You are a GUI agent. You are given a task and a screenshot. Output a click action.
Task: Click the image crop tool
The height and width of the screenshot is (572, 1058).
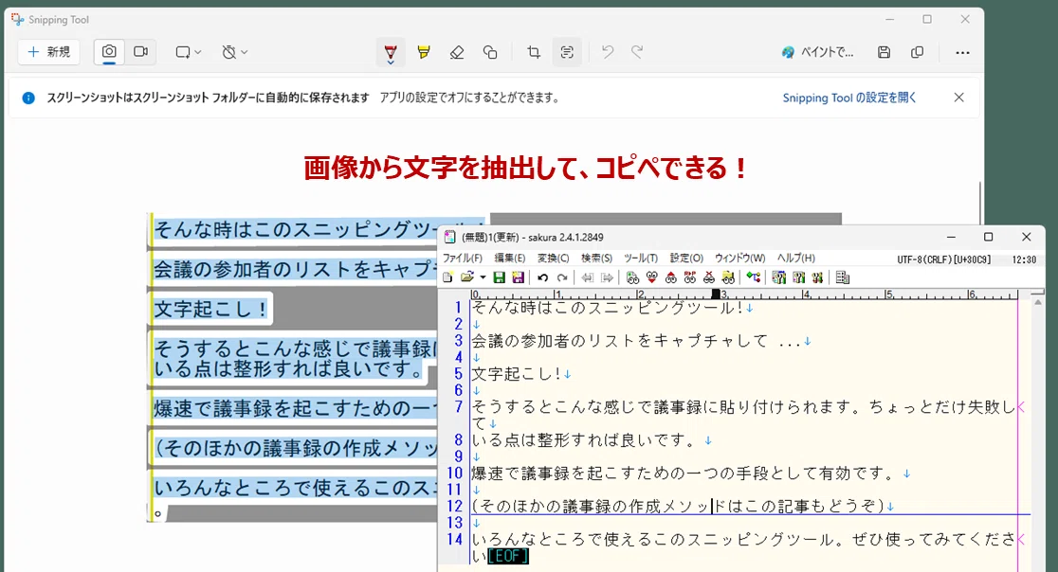click(534, 52)
